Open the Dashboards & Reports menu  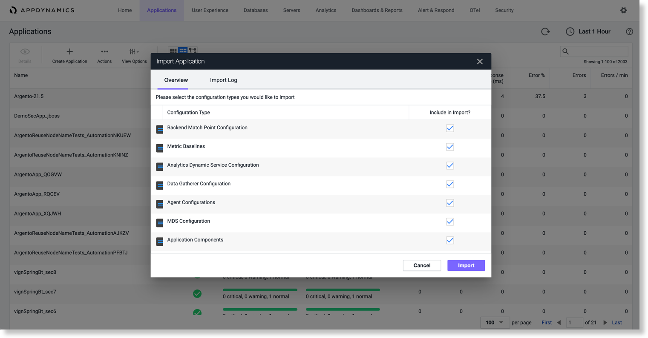(x=377, y=10)
